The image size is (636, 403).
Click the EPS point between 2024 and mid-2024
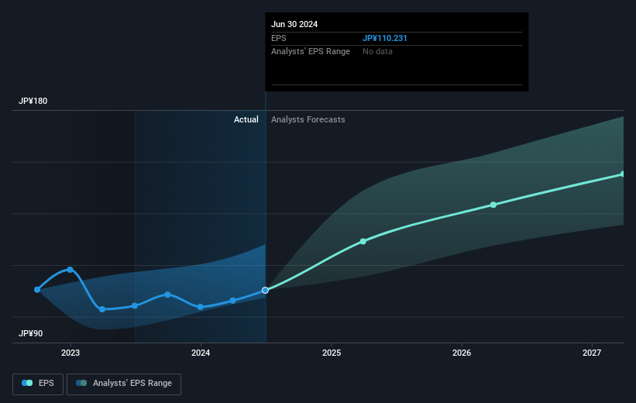point(233,301)
